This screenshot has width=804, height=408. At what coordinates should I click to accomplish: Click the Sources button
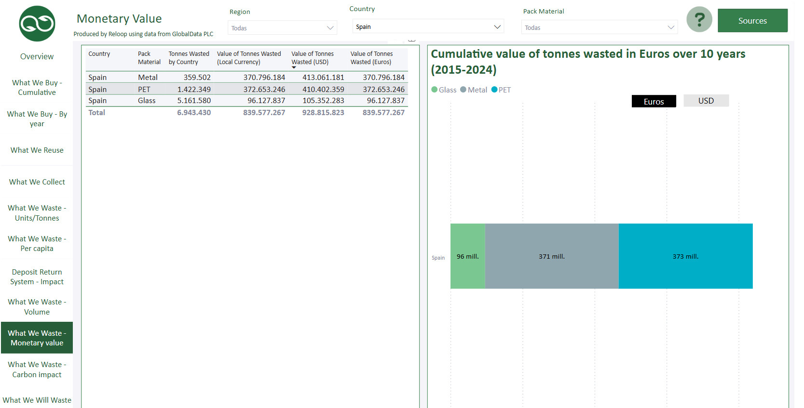(x=752, y=21)
